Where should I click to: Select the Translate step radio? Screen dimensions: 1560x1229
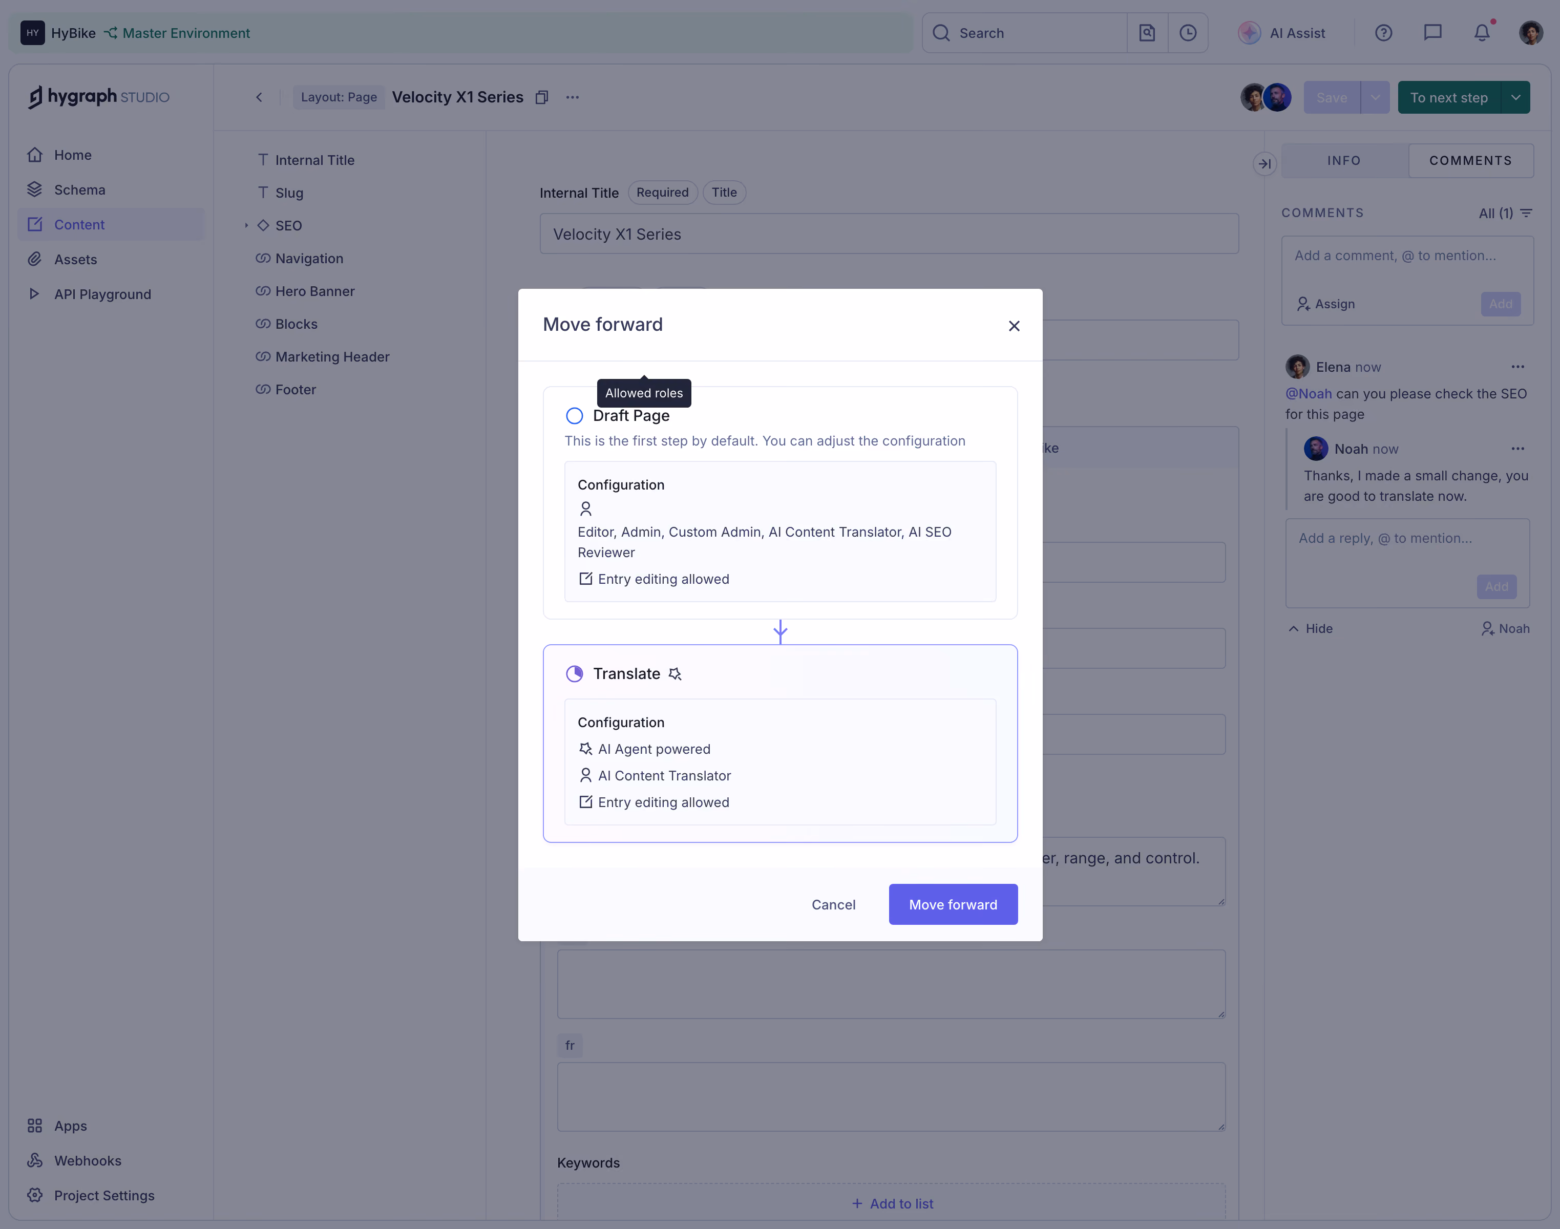(574, 674)
